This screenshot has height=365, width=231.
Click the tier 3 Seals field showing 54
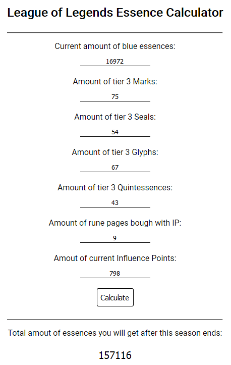click(115, 132)
